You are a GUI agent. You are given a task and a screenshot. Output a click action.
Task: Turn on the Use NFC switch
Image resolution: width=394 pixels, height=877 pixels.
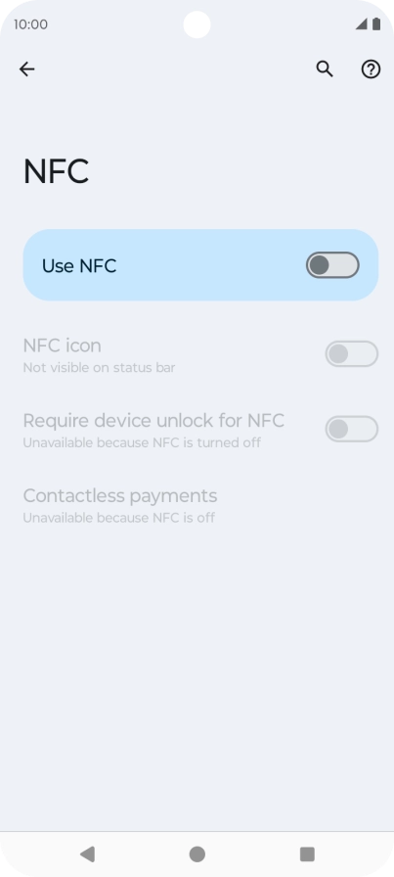click(x=332, y=265)
